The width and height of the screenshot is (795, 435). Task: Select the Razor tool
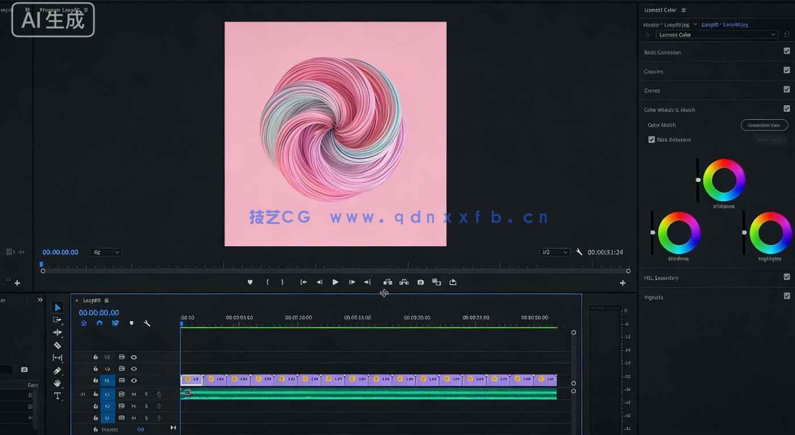pos(58,345)
